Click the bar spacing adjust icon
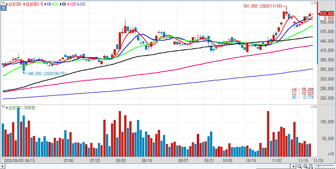This screenshot has width=336, height=169. coord(310,166)
